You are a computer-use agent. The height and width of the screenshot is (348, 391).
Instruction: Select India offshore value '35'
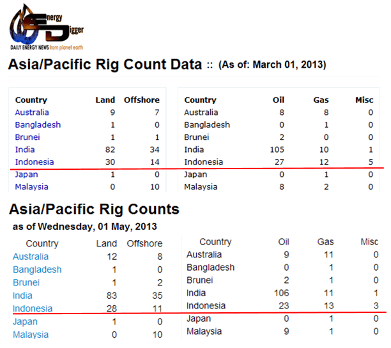pos(157,296)
